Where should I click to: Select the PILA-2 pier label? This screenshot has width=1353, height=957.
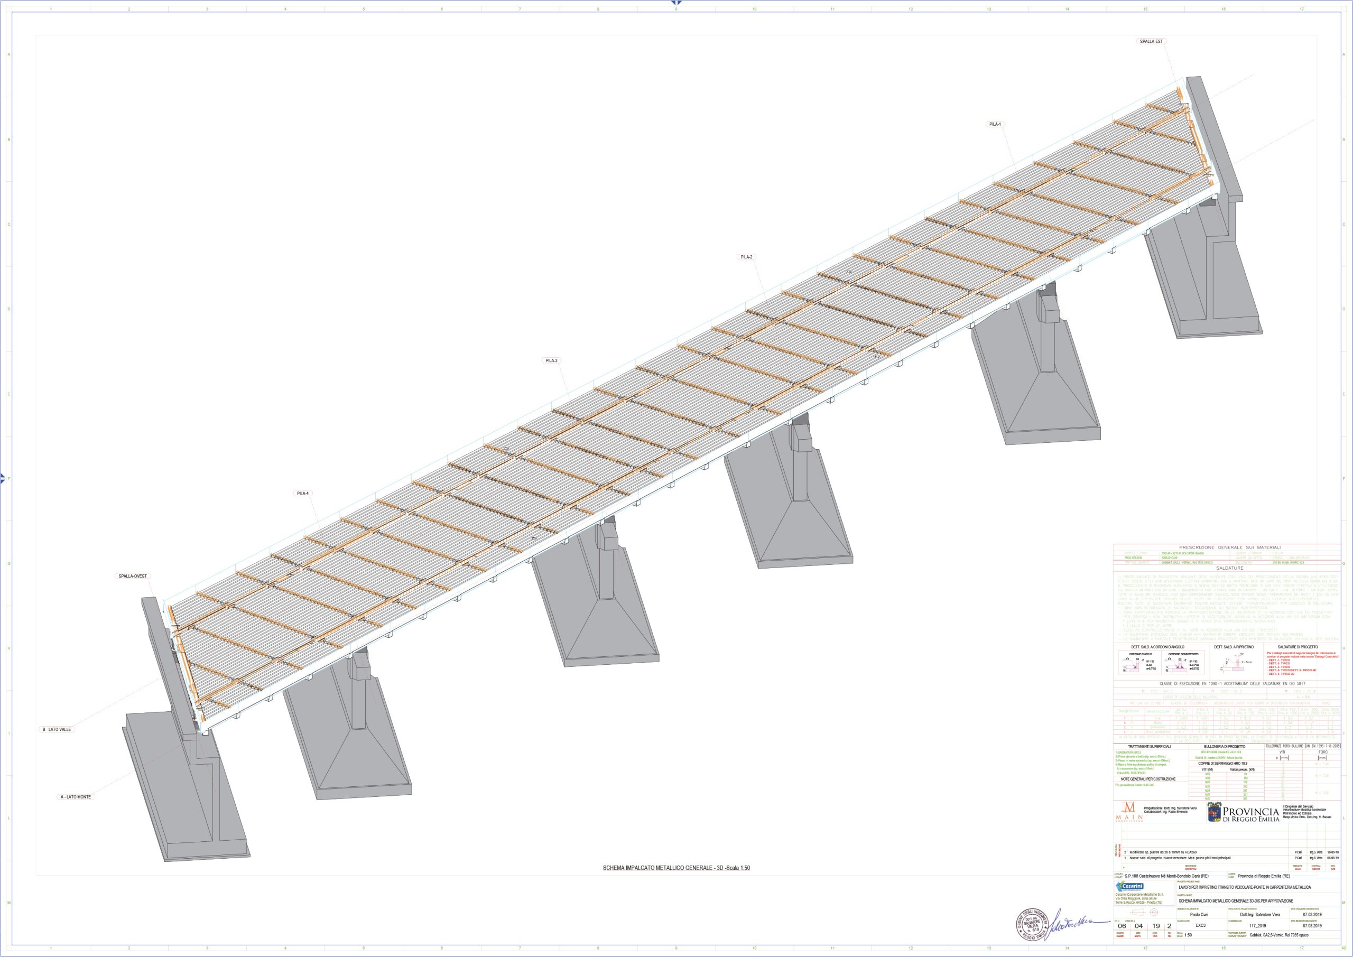tap(747, 257)
